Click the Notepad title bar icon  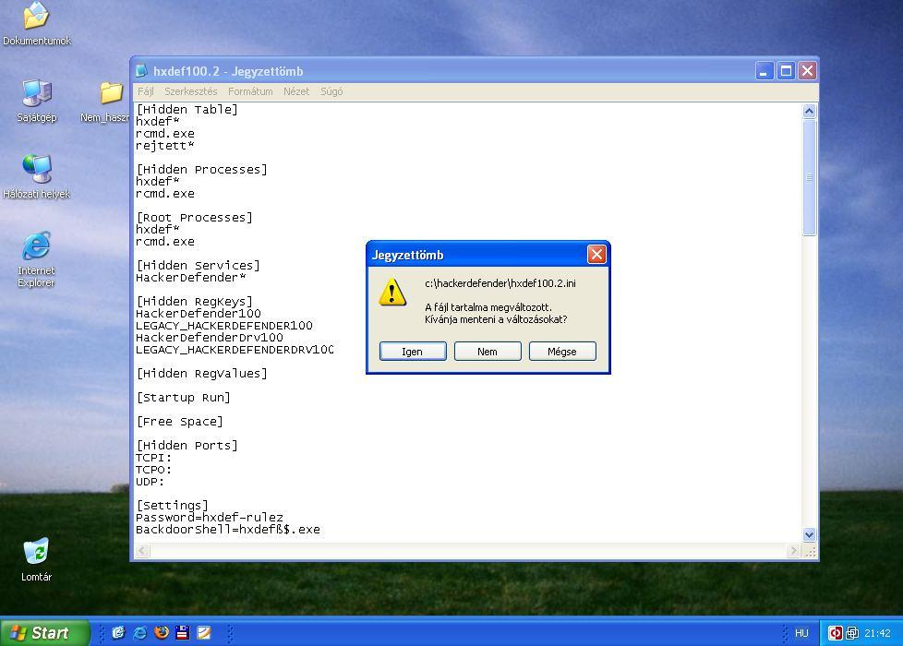141,71
